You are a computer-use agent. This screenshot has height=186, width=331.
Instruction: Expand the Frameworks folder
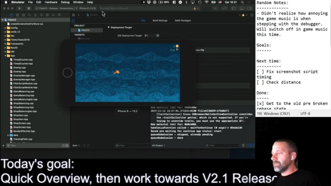click(x=5, y=44)
